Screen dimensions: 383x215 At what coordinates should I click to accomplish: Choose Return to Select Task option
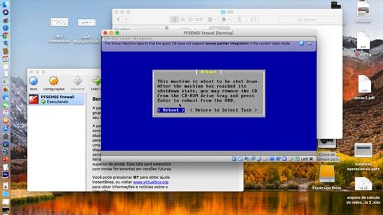click(223, 110)
